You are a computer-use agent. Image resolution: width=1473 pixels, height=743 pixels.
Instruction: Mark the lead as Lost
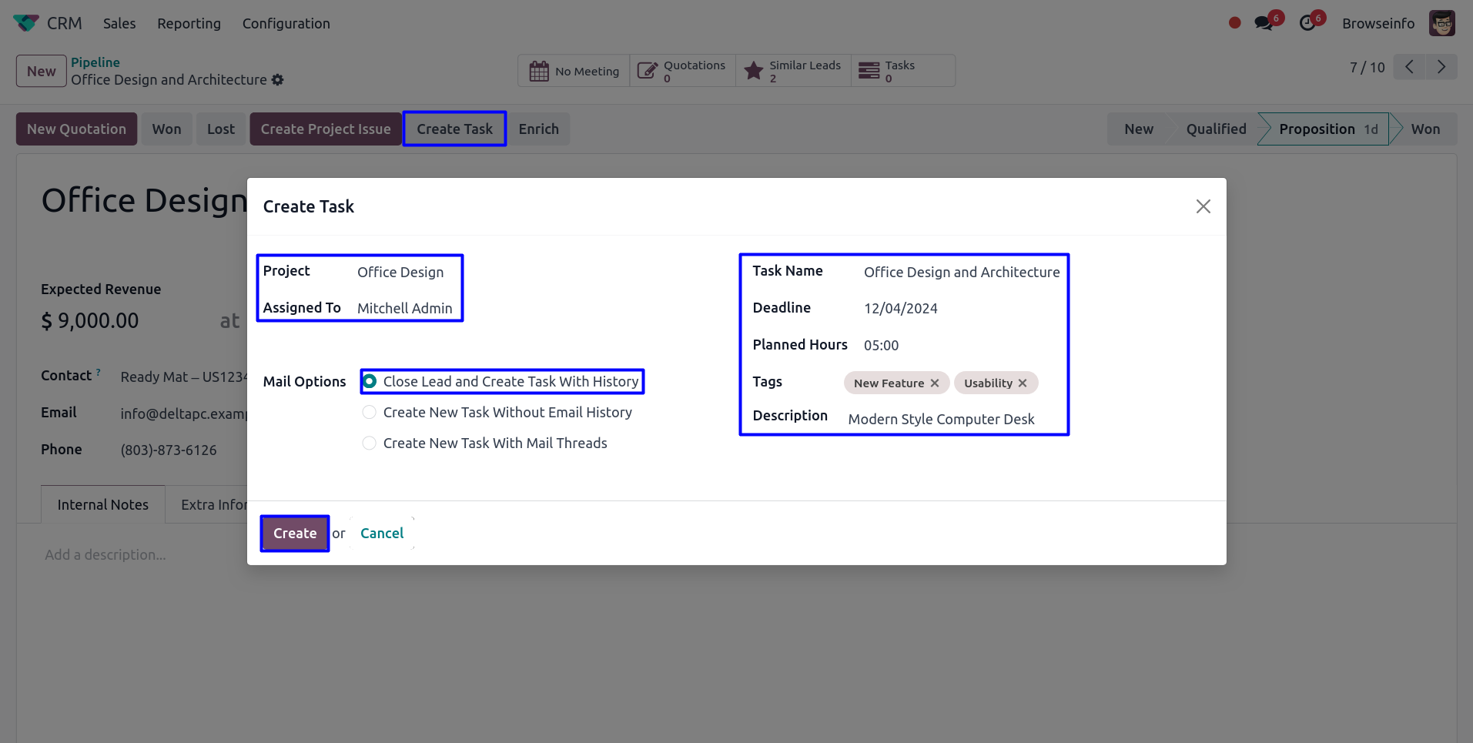221,129
